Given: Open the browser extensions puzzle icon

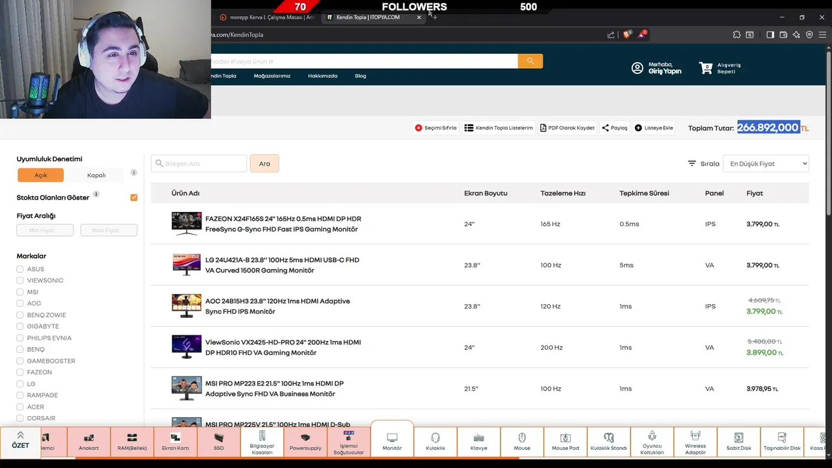Looking at the screenshot, I should click(736, 34).
